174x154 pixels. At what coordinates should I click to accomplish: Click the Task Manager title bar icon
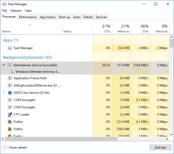(4, 4)
